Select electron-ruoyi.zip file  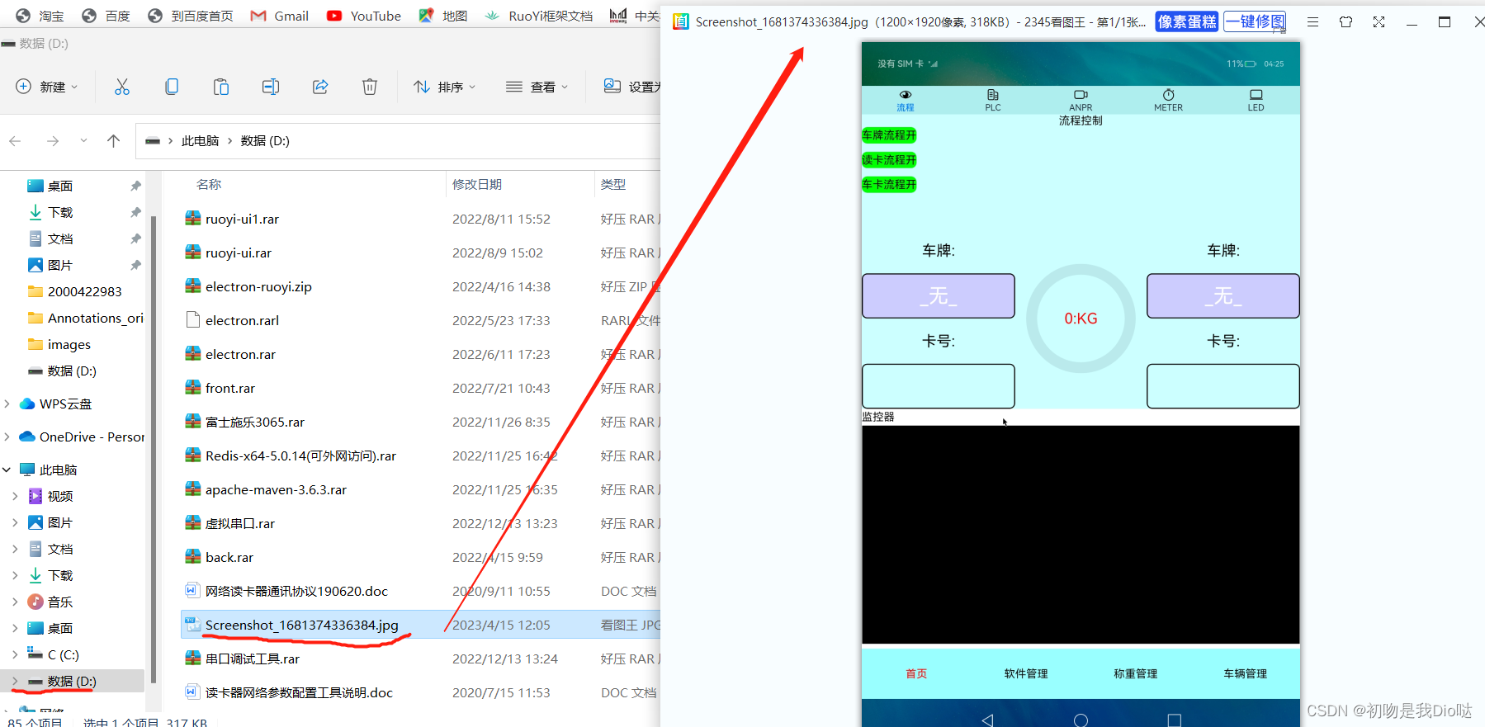coord(258,286)
